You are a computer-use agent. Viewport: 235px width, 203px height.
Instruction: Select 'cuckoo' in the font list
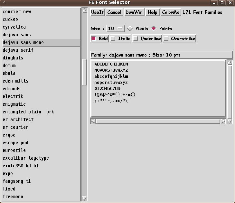click(41, 20)
